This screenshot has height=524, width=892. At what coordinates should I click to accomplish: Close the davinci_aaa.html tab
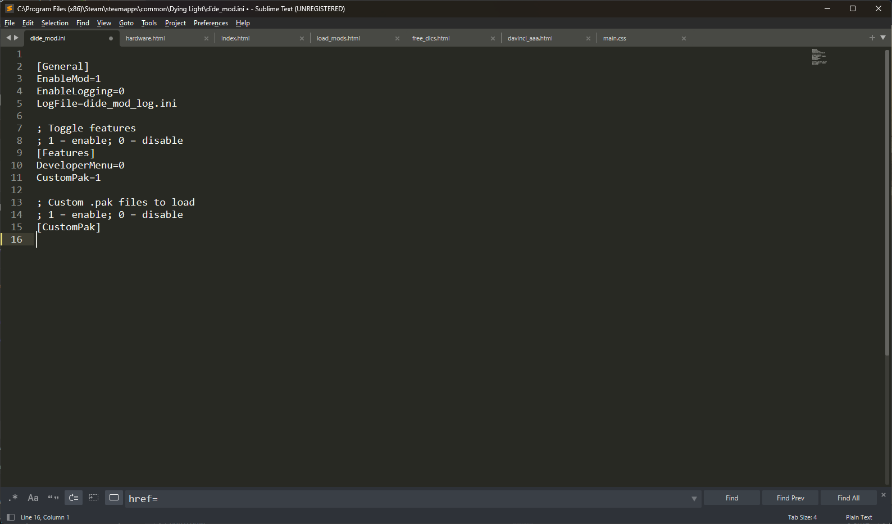(588, 39)
